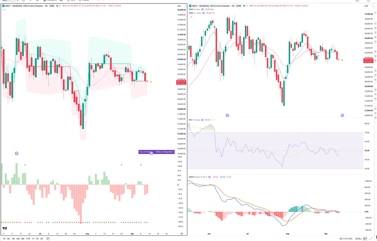
Task: Select the 1D time range
Action: click(3, 239)
